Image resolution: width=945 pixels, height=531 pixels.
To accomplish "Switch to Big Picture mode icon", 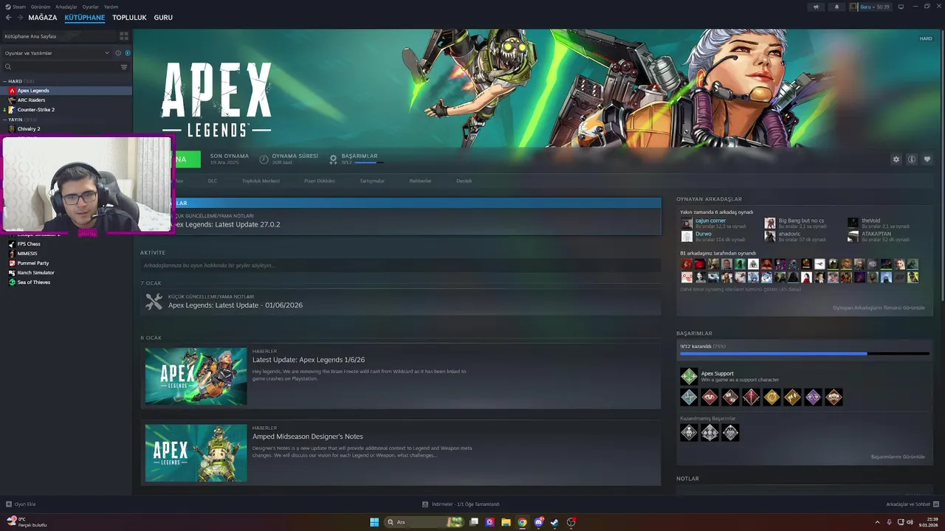I will (901, 7).
